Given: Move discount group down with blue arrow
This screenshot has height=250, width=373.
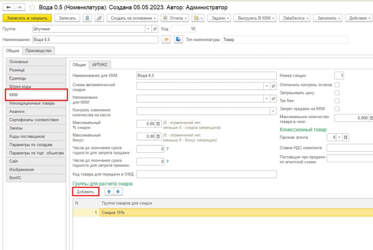Looking at the screenshot, I should 118,191.
